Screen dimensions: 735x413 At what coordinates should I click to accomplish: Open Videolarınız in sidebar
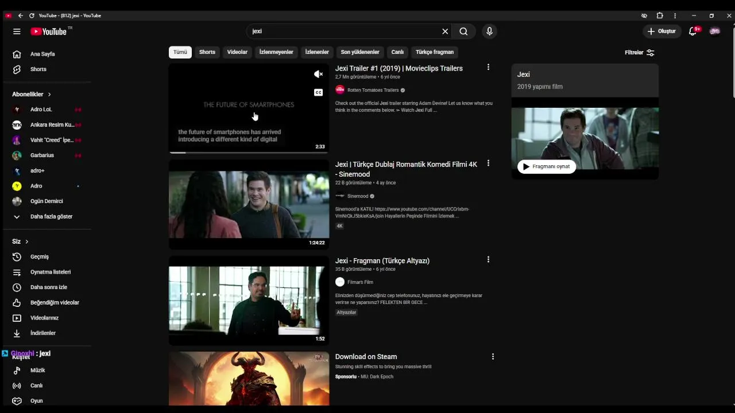point(45,318)
